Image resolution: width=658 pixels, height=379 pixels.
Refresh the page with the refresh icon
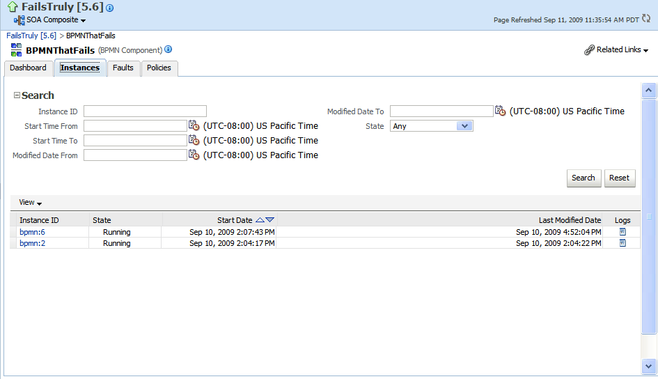[x=646, y=19]
